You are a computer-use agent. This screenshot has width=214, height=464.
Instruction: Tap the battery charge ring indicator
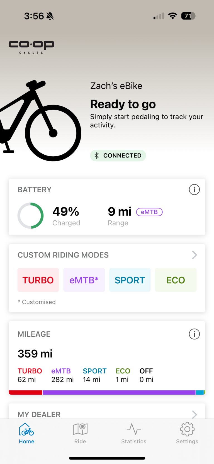click(x=31, y=216)
